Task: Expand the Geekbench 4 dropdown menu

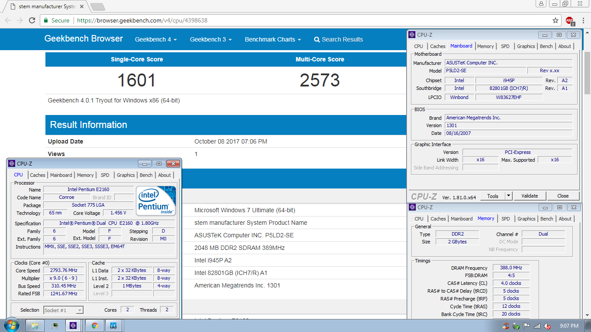Action: [156, 39]
